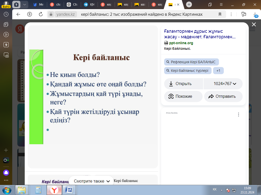Screen dimensions: 261x195
Task: Open the extensions panel icon
Action: (x=243, y=14)
